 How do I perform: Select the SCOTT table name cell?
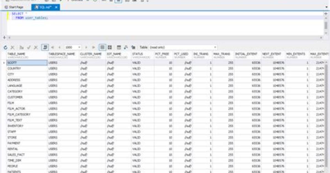(x=27, y=63)
